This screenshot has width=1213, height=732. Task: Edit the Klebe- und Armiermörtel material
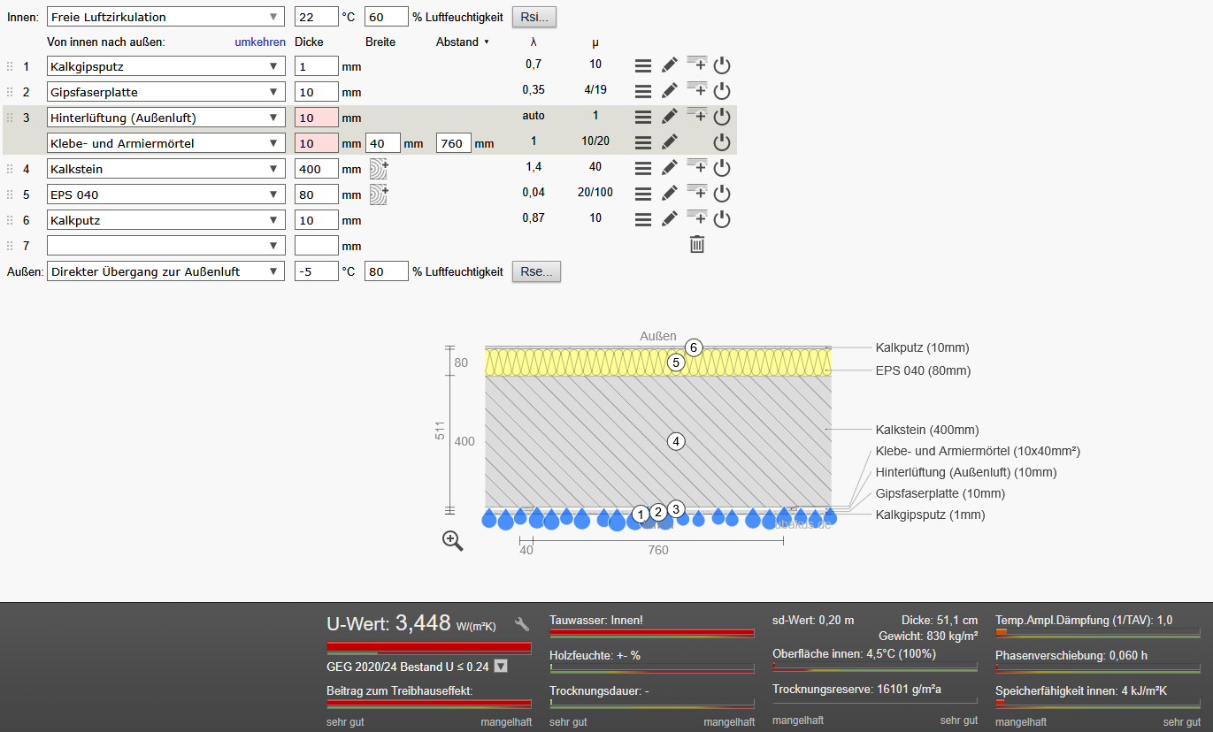[x=670, y=142]
